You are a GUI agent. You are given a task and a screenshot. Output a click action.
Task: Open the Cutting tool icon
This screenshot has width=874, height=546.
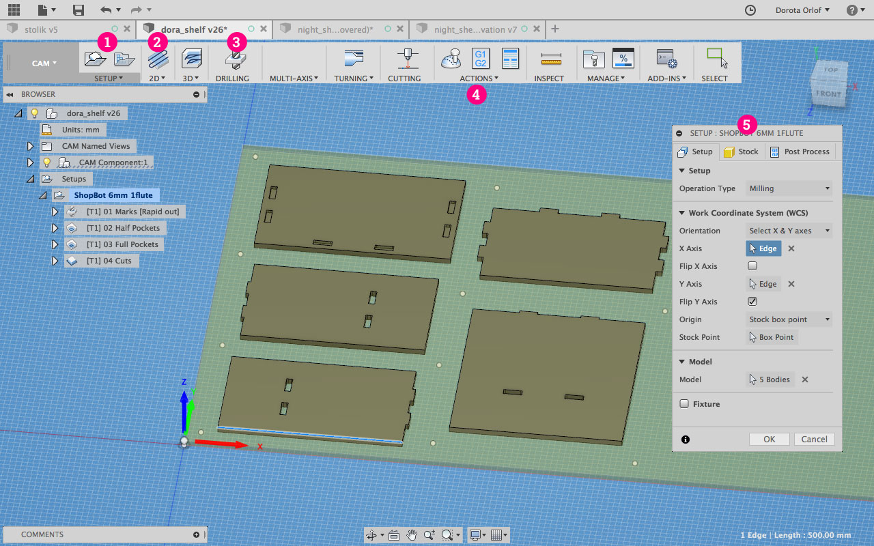pos(408,59)
